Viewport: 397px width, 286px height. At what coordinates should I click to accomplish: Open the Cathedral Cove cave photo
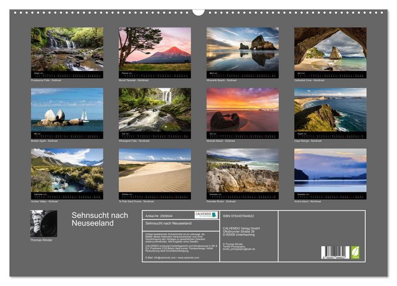(330, 49)
